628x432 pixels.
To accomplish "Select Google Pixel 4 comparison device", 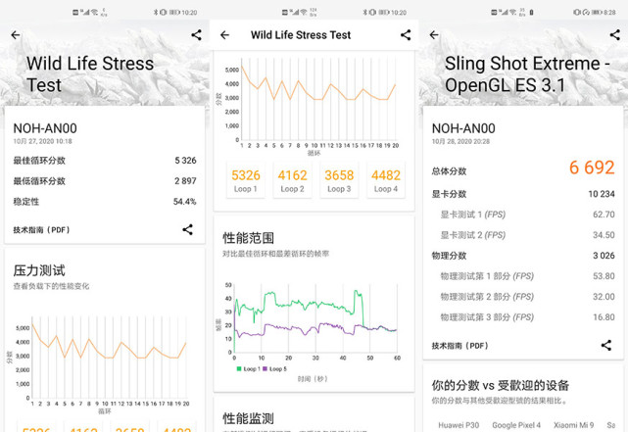I will click(516, 425).
